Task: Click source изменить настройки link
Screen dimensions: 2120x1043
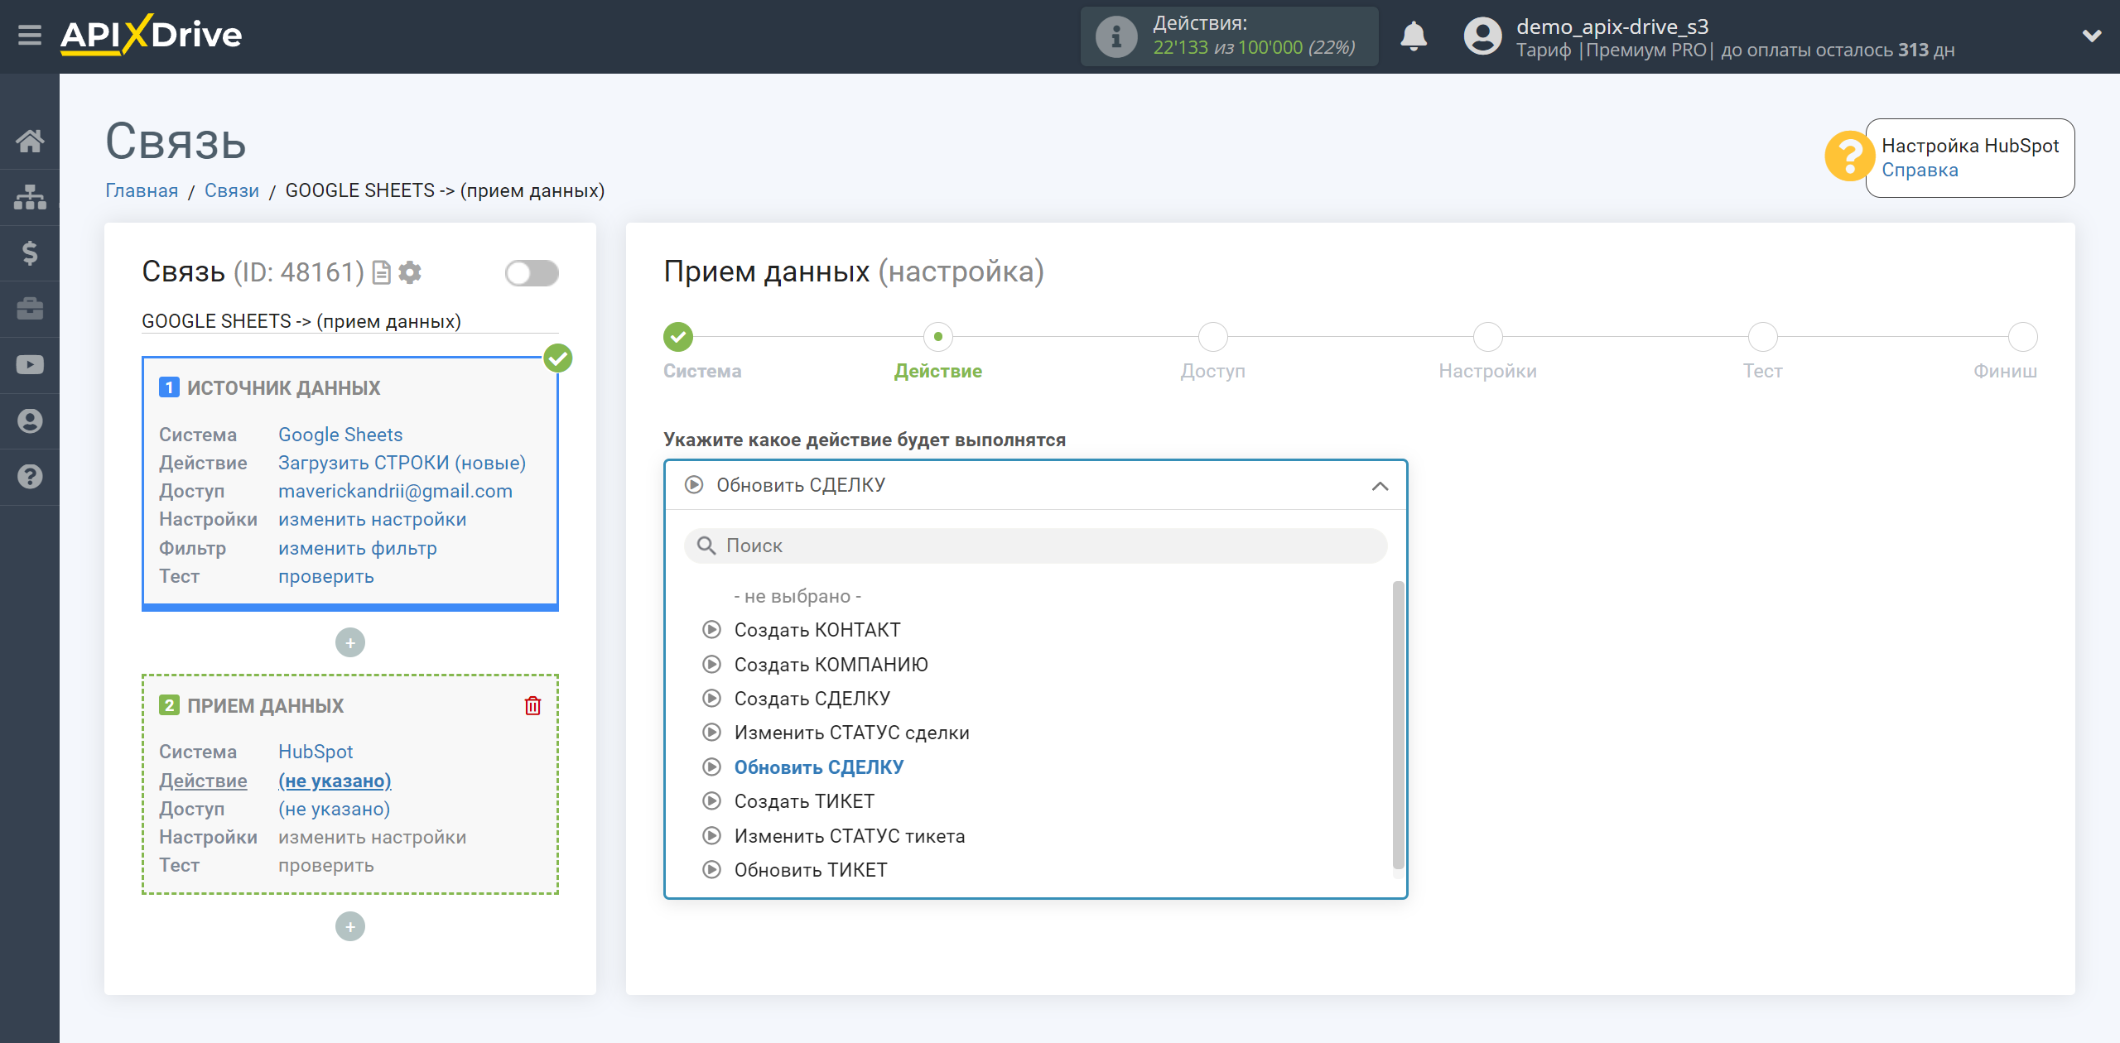Action: tap(372, 519)
